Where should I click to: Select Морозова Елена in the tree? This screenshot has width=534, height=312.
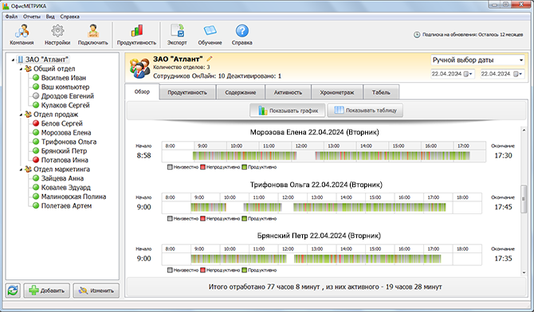tap(66, 133)
